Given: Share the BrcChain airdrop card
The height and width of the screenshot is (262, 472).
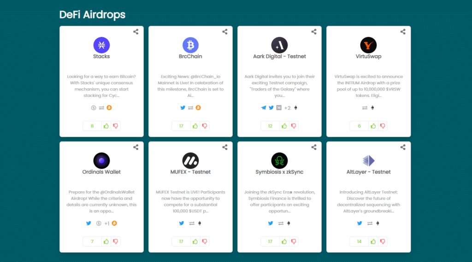Looking at the screenshot, I should pos(225,32).
